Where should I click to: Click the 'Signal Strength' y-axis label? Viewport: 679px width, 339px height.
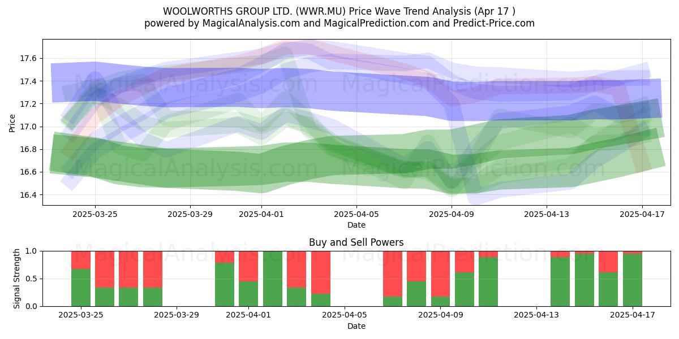point(17,278)
